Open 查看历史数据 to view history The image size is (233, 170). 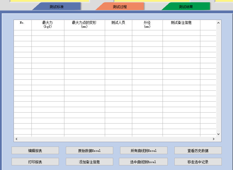198,150
